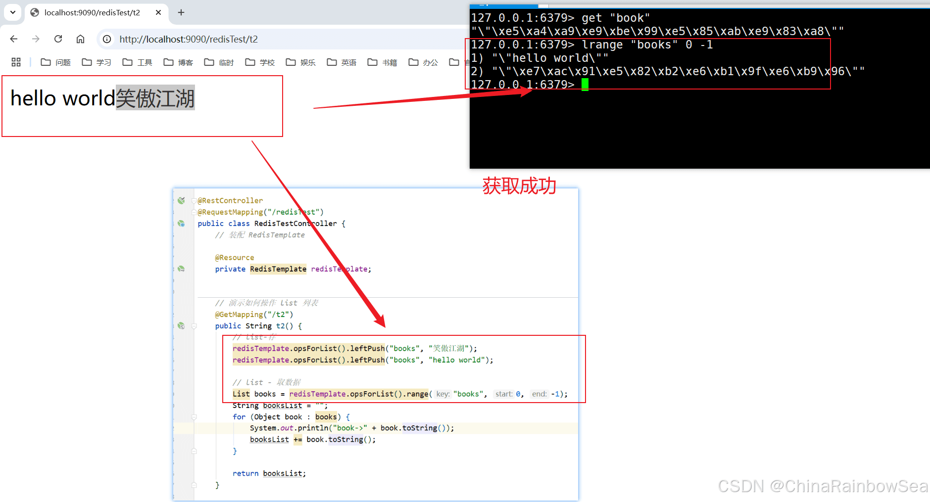Open the 问题 bookmark folder
This screenshot has height=502, width=930.
[x=56, y=62]
